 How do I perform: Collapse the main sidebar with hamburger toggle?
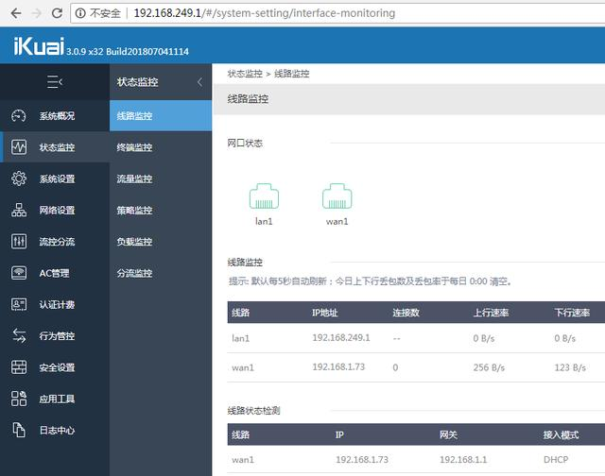(55, 82)
